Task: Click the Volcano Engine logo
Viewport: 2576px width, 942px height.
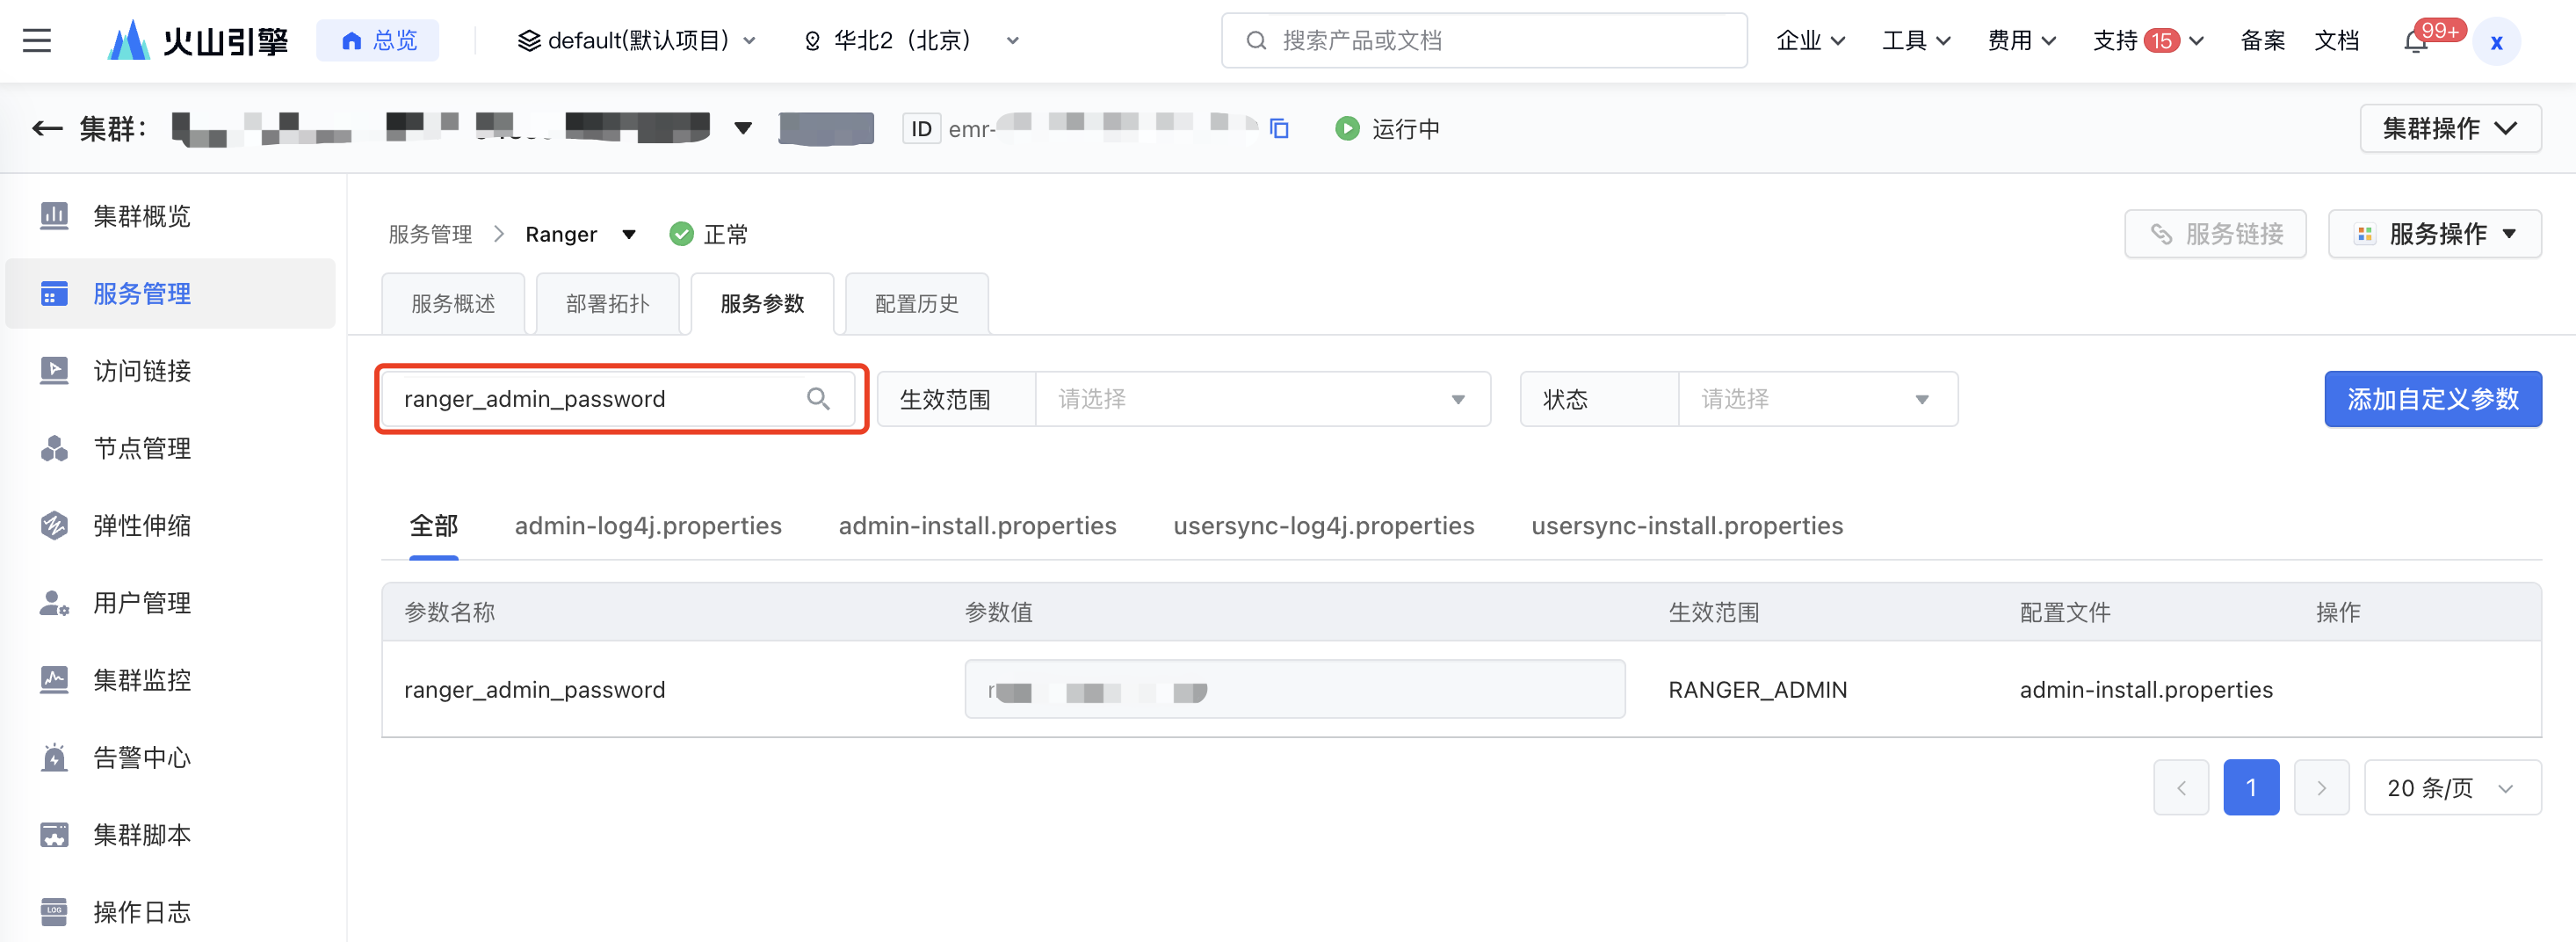Action: [198, 41]
